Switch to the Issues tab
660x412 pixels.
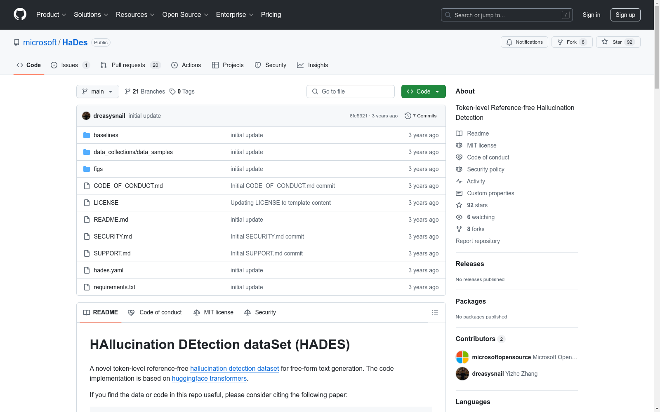pos(70,65)
